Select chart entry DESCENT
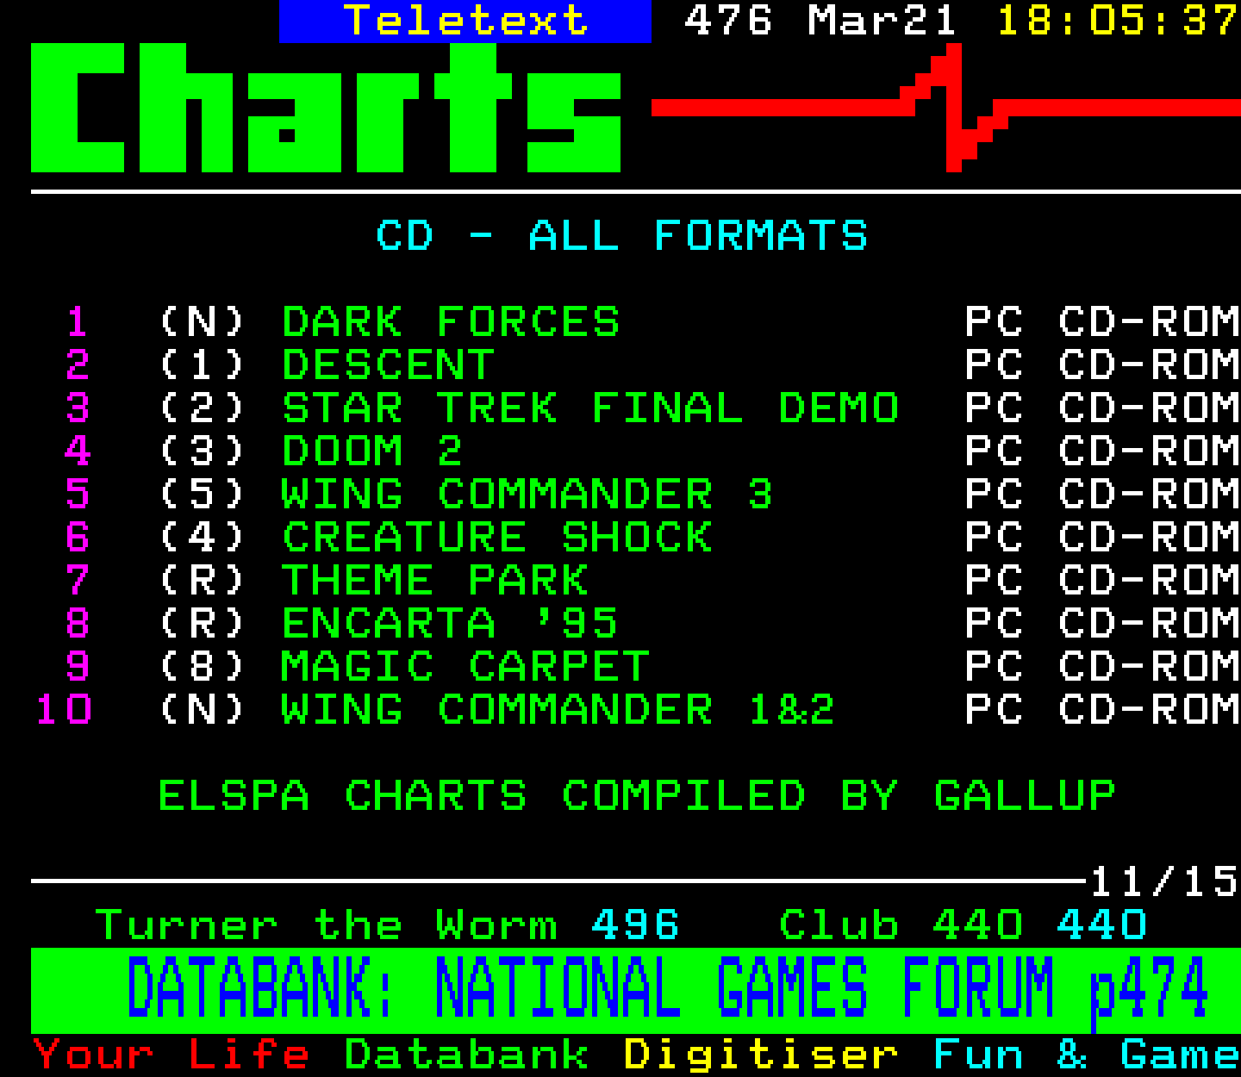The height and width of the screenshot is (1077, 1241). click(x=388, y=365)
